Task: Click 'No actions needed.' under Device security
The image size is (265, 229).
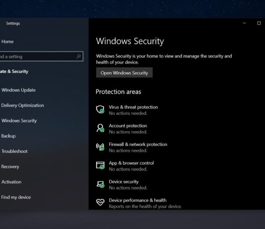Action: coord(128,188)
